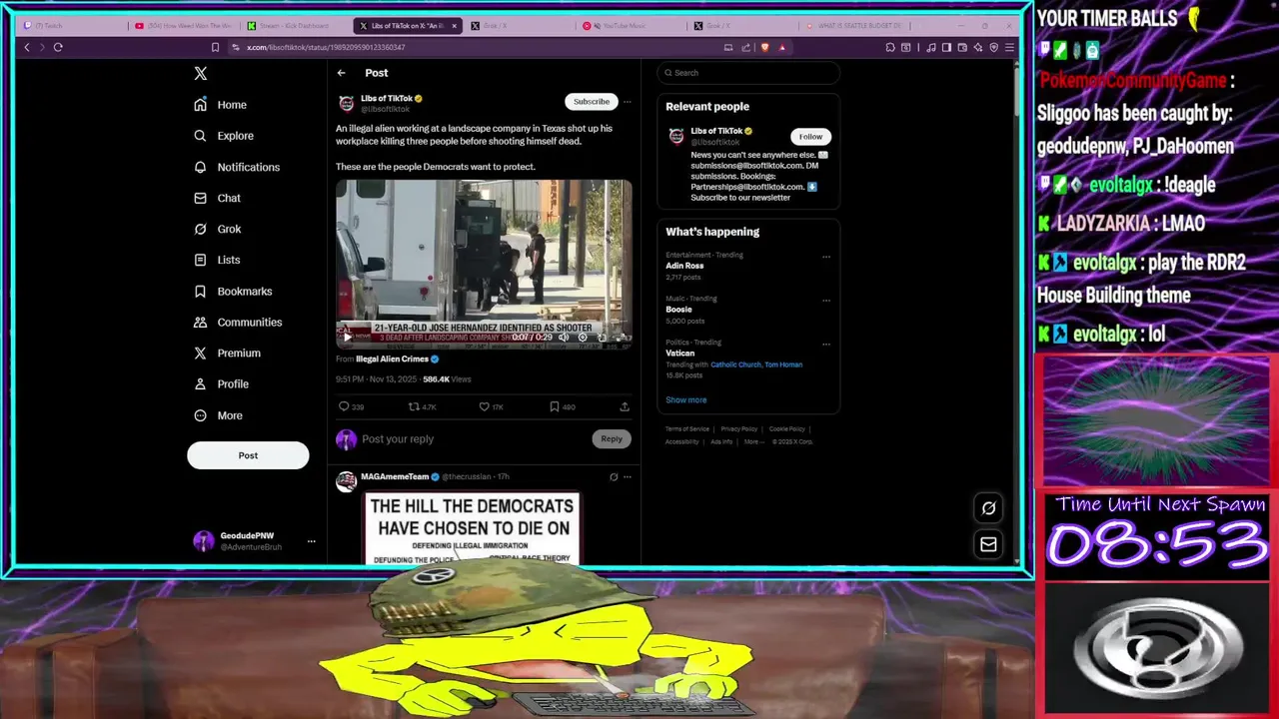Image resolution: width=1279 pixels, height=719 pixels.
Task: Go back using the Post header arrow
Action: pyautogui.click(x=342, y=73)
